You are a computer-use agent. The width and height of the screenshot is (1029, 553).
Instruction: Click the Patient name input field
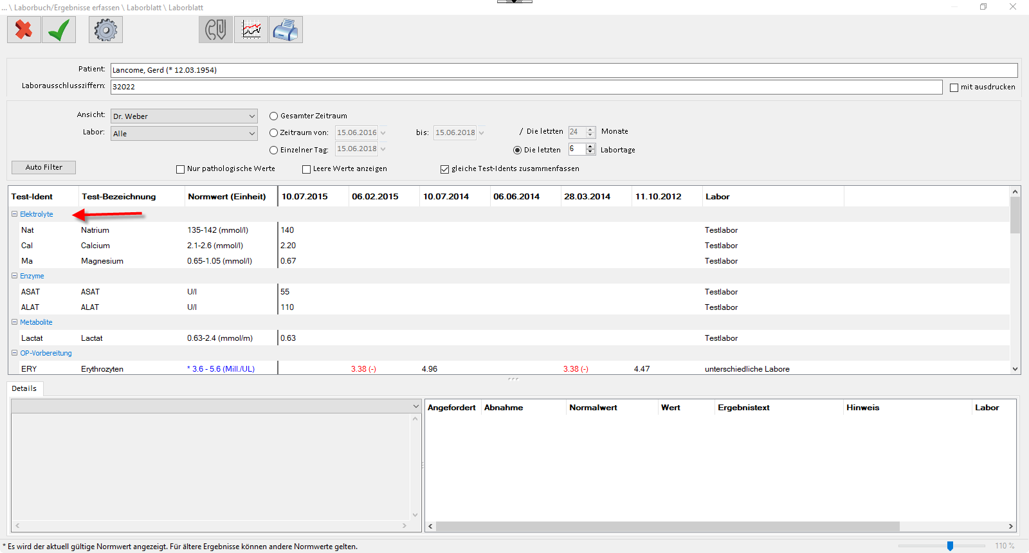[564, 70]
